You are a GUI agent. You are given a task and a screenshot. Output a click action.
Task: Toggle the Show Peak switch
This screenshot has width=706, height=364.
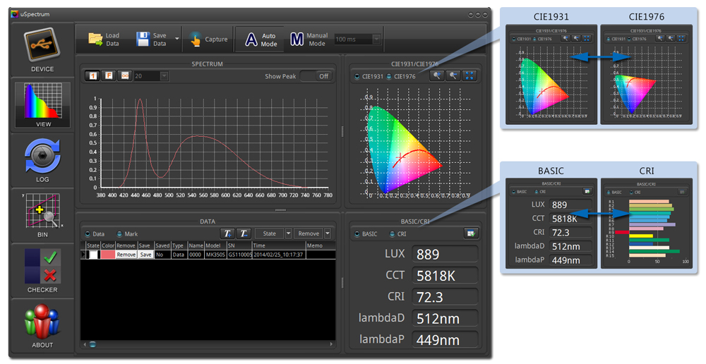[x=316, y=76]
